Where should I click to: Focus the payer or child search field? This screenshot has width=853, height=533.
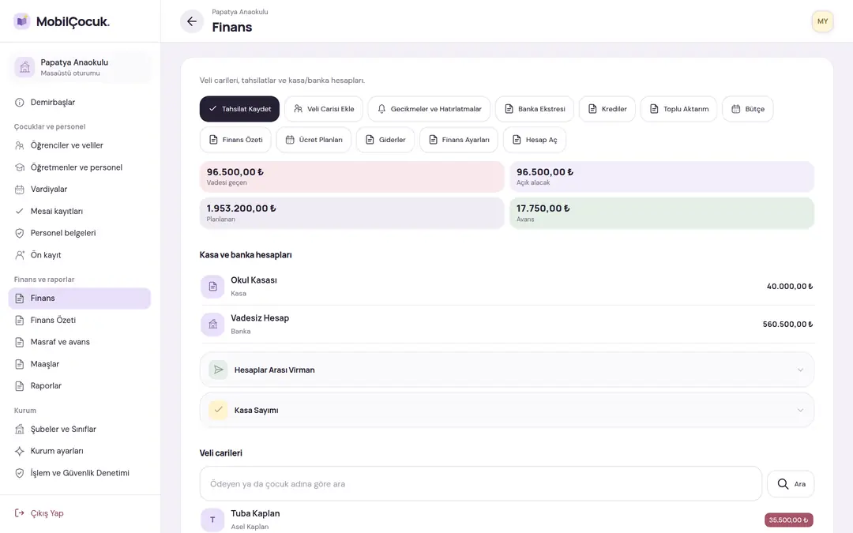point(481,483)
